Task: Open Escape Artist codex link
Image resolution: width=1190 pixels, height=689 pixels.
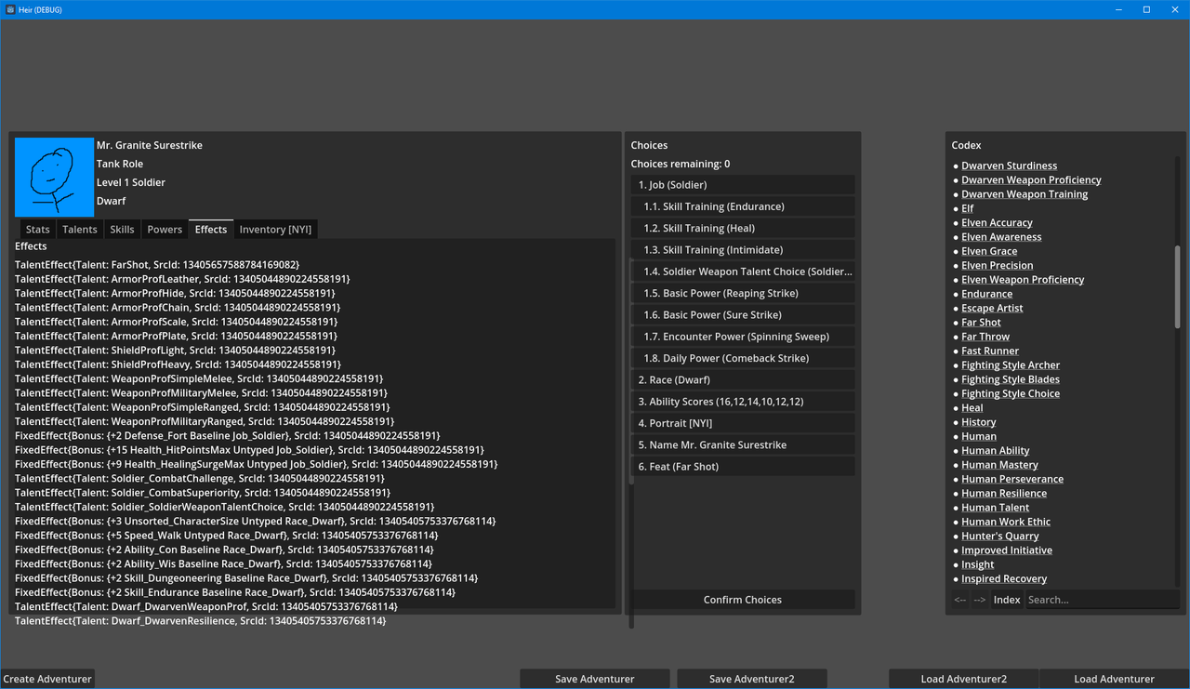Action: pos(992,309)
